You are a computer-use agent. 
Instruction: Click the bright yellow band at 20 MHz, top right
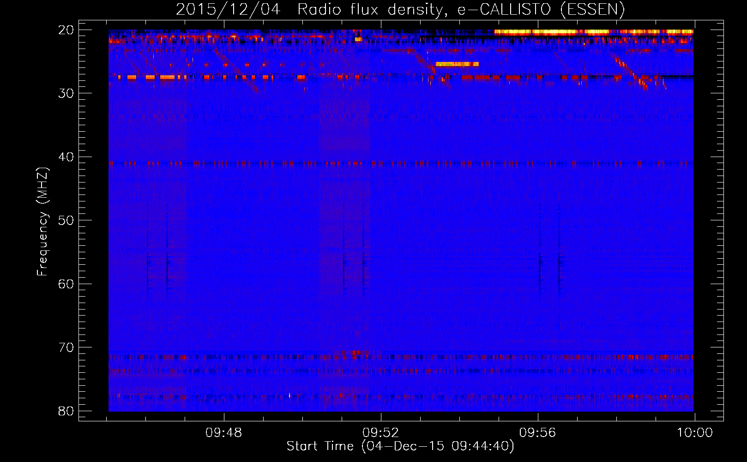[x=594, y=32]
